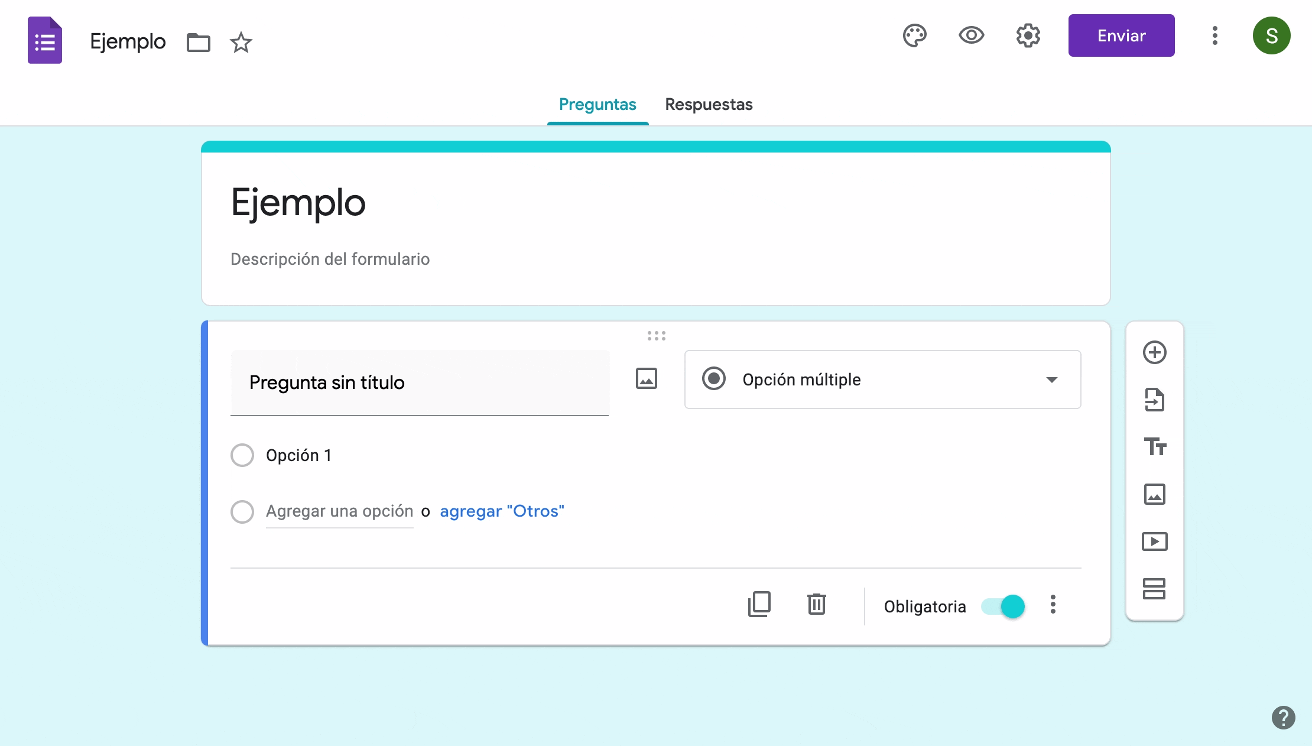Toggle the Obligatoria switch
This screenshot has height=746, width=1312.
[x=1003, y=606]
